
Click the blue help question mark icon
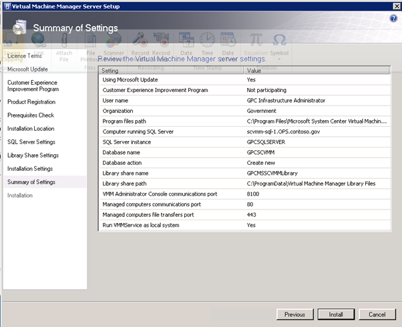[x=393, y=18]
